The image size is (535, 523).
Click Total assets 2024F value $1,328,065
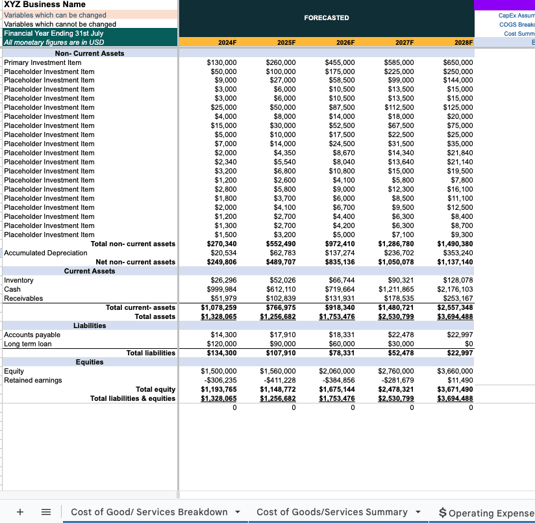(218, 316)
